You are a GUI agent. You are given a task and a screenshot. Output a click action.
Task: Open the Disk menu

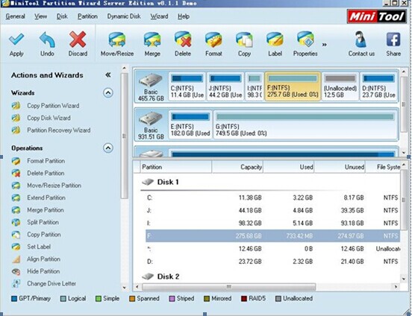click(62, 16)
